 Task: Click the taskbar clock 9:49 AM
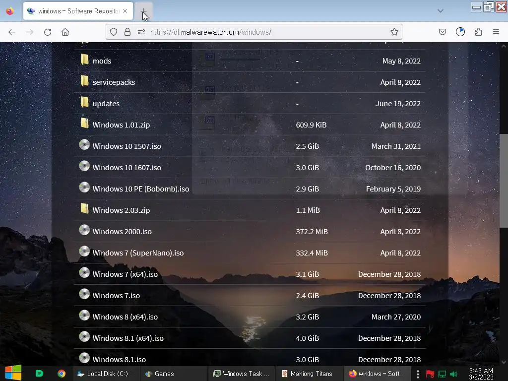(x=481, y=374)
